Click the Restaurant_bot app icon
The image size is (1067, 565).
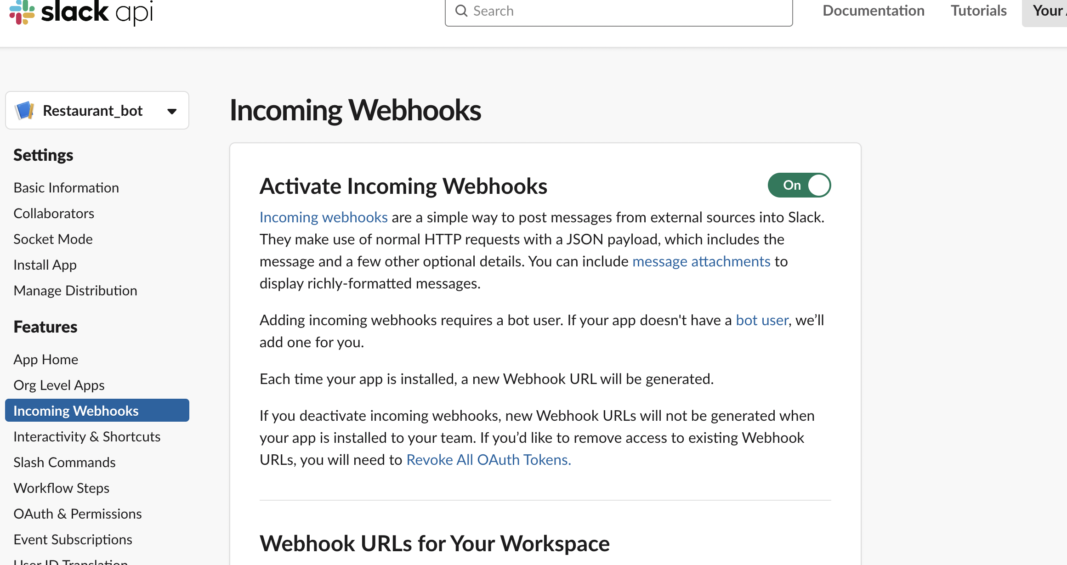tap(25, 111)
